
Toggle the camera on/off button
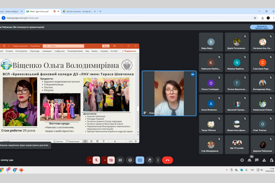pos(111,160)
